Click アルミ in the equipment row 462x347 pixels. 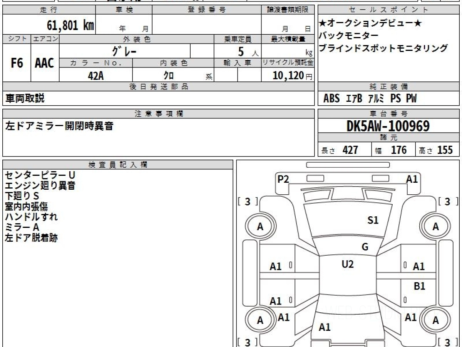pos(376,99)
